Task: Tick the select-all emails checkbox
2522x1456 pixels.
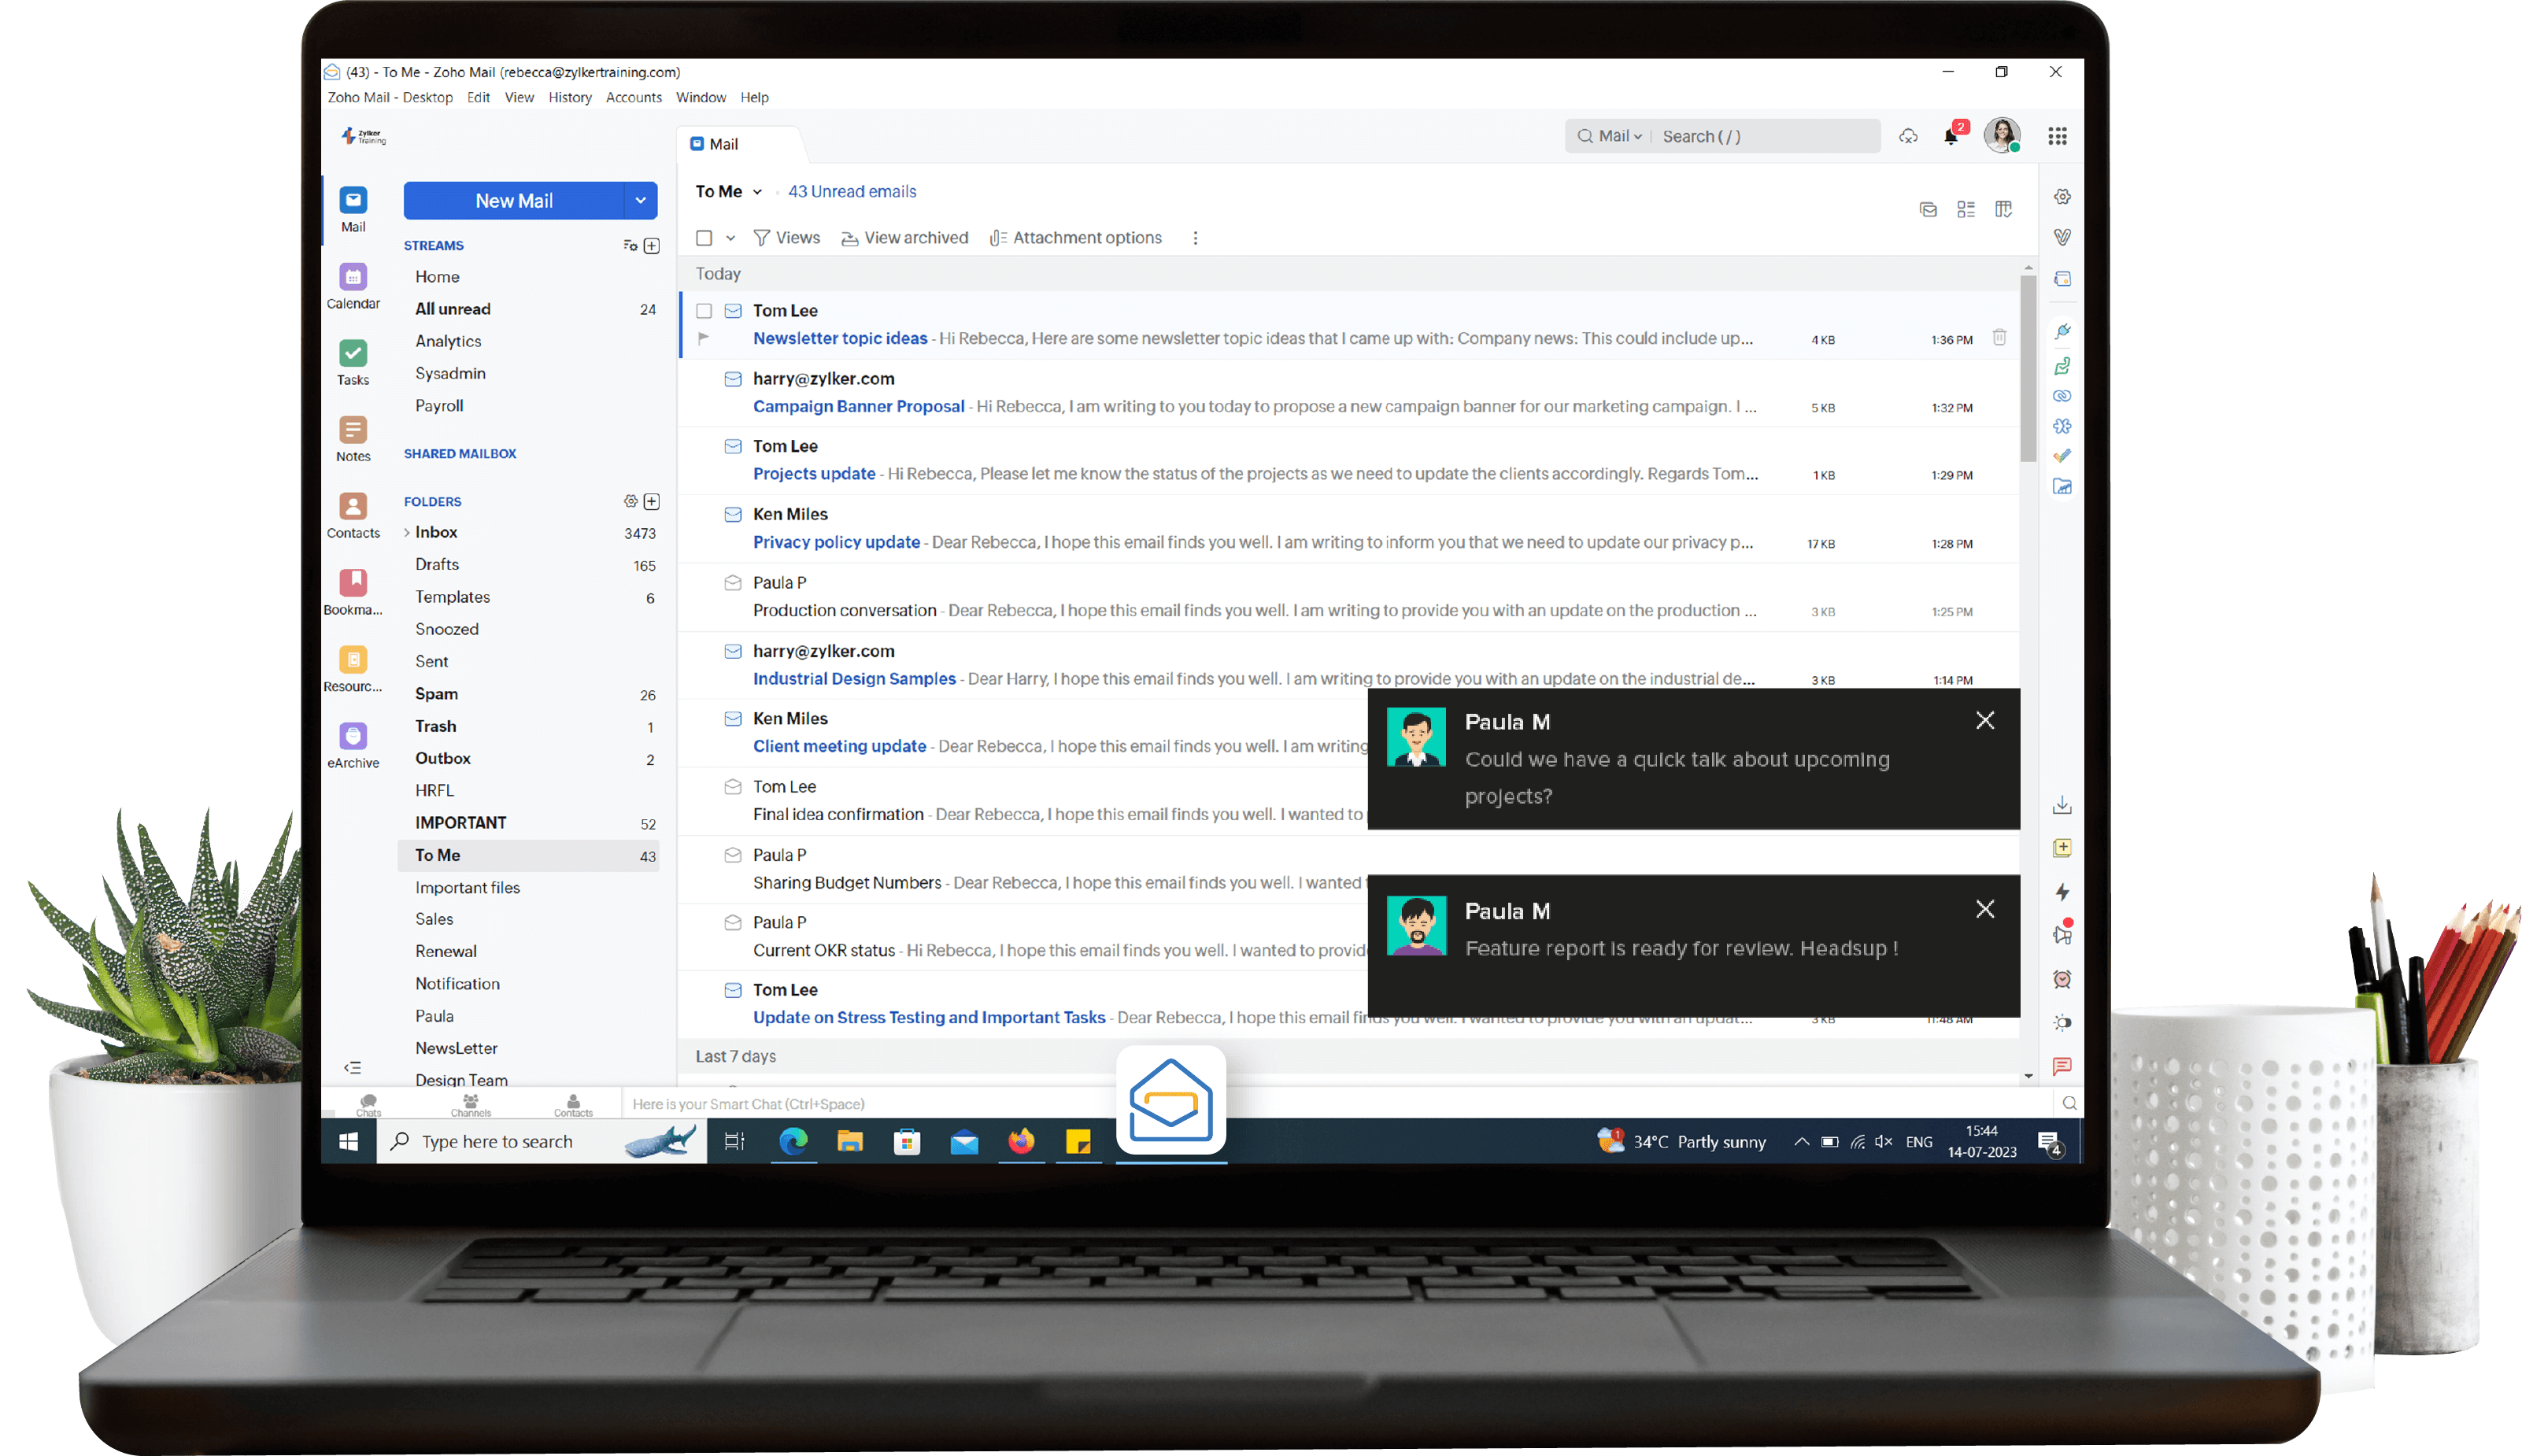Action: 704,237
